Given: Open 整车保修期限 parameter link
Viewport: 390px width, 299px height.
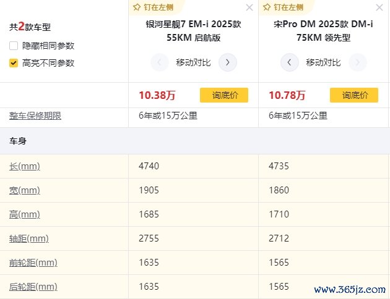Looking at the screenshot, I should coord(35,116).
